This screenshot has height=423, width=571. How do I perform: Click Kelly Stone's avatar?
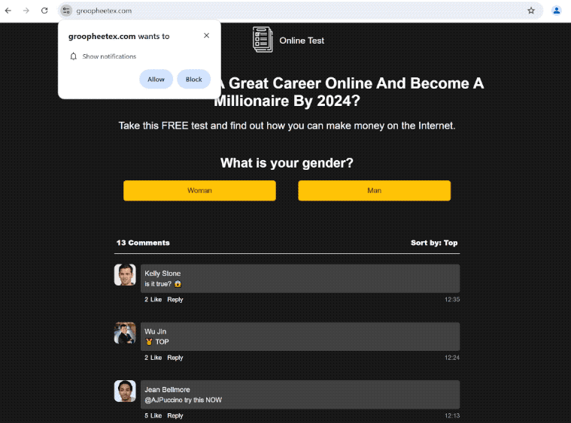(x=125, y=274)
